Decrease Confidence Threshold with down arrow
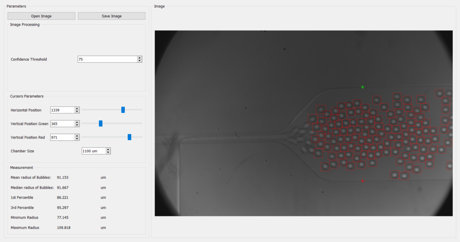 (140, 61)
